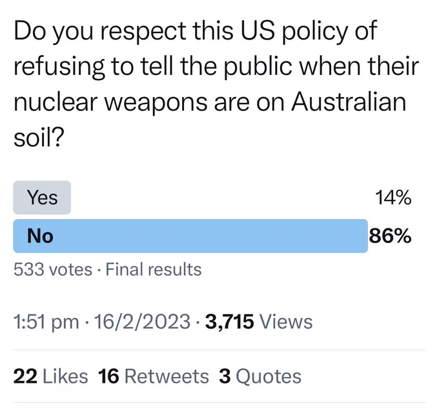Select the 16/2/2023 date link
Image resolution: width=439 pixels, height=417 pixels.
coord(142,321)
